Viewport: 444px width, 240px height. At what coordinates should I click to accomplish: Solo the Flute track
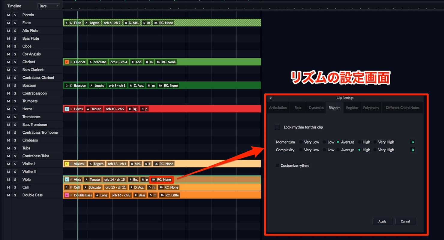15,23
